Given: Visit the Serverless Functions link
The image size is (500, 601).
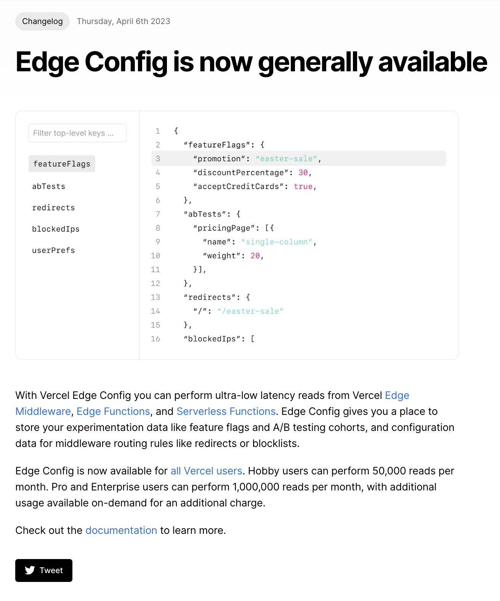Looking at the screenshot, I should [x=226, y=411].
